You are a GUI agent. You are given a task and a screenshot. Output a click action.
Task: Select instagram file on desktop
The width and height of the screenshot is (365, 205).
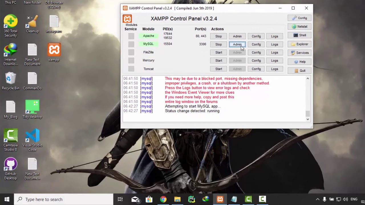click(54, 24)
